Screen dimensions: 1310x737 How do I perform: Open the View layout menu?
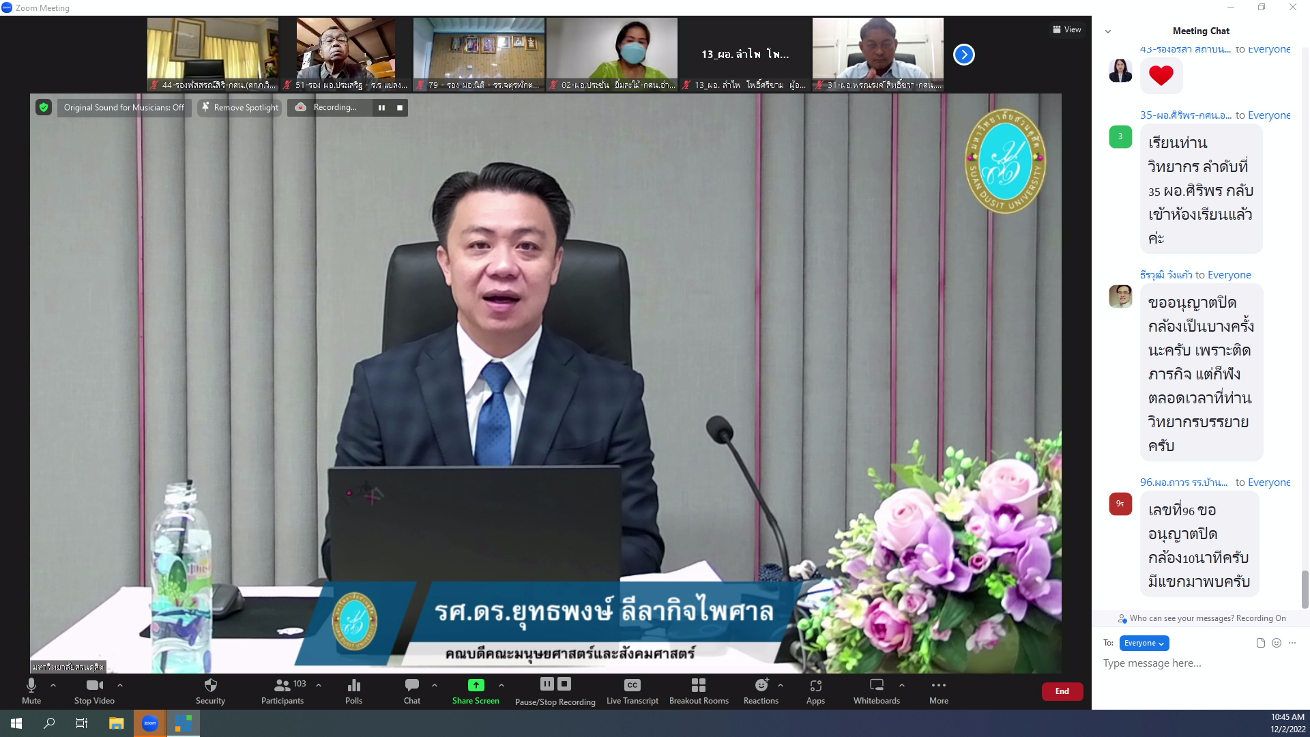pyautogui.click(x=1067, y=29)
